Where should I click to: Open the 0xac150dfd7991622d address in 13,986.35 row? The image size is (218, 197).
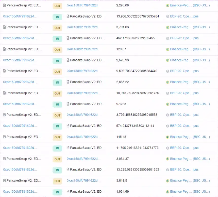coord(20,16)
